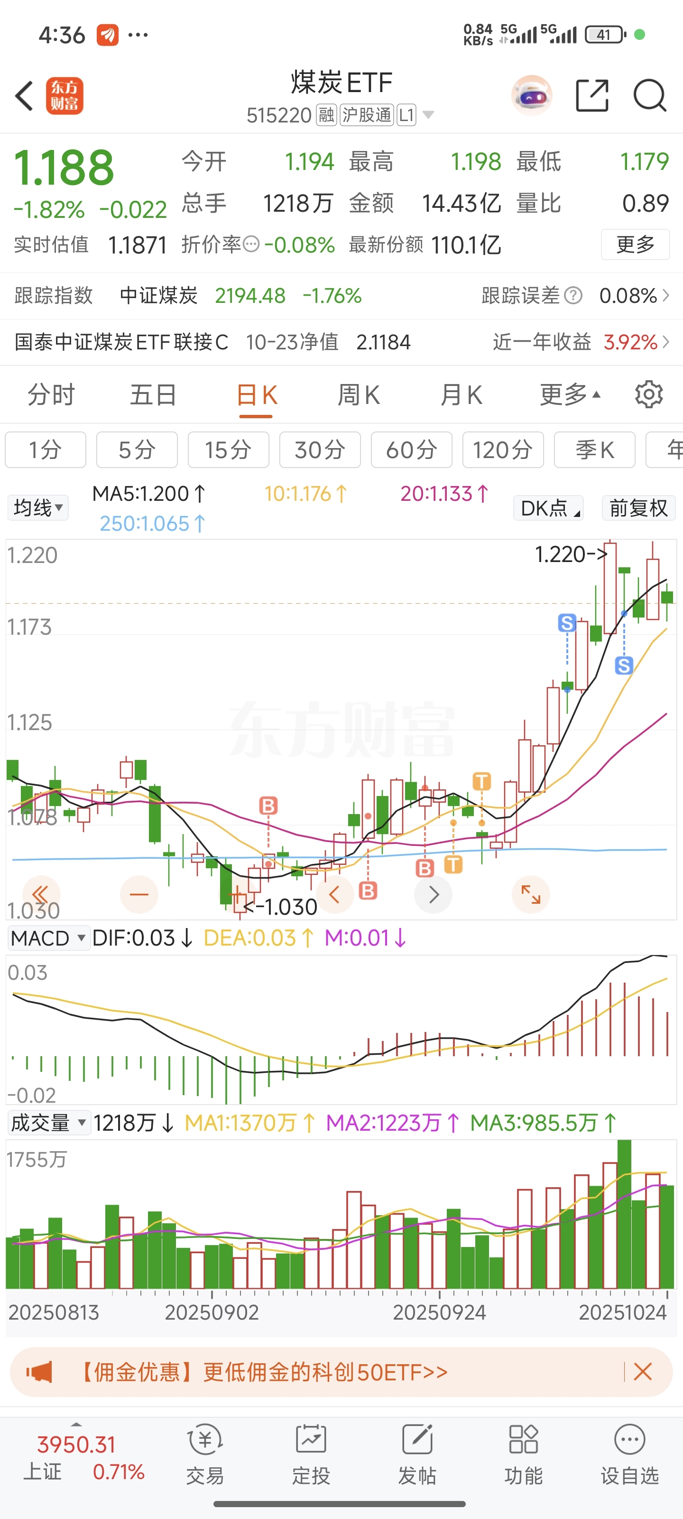Move chart cursor left with arrow button

pos(334,894)
